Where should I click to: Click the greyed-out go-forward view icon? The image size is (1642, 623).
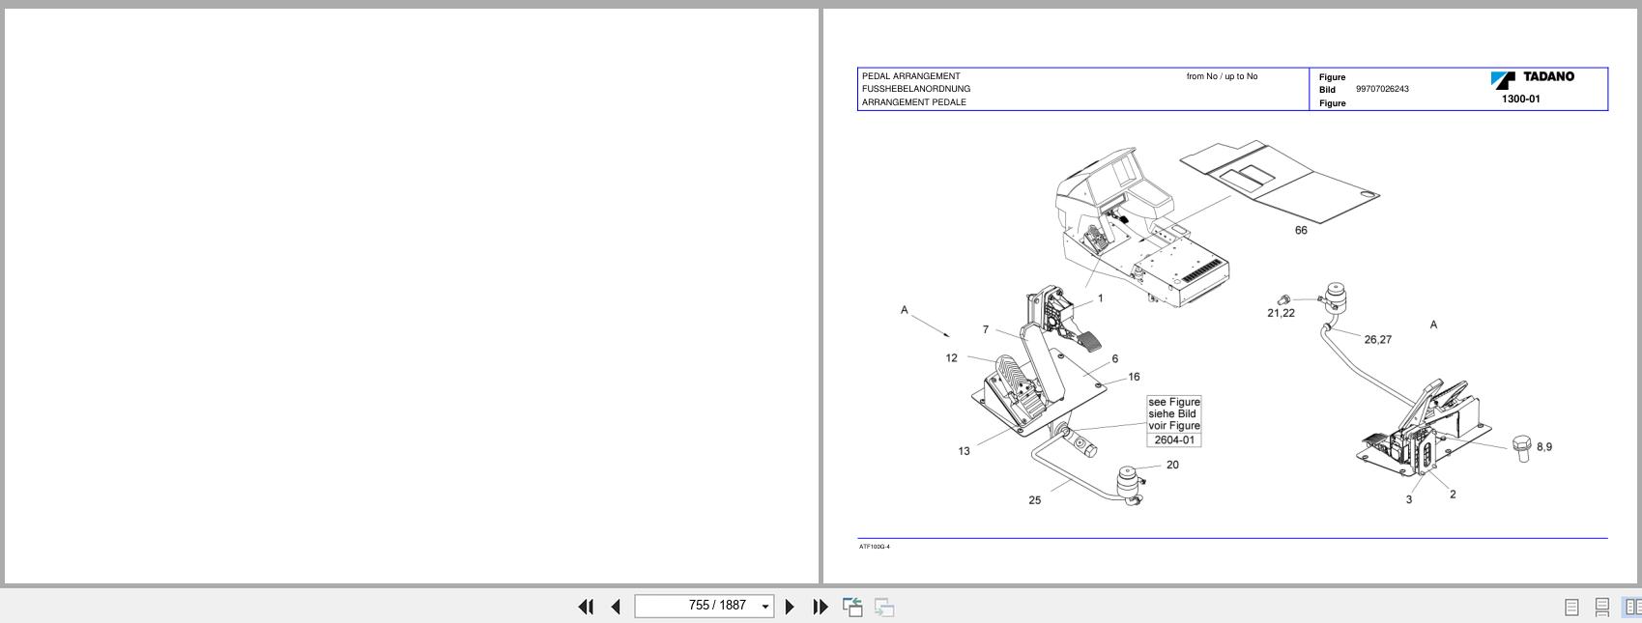coord(884,607)
